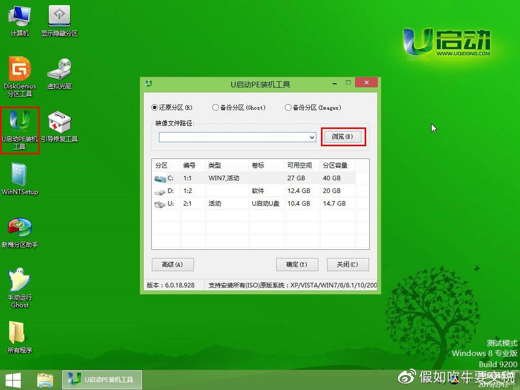Click the 分区容量 column header

point(338,165)
